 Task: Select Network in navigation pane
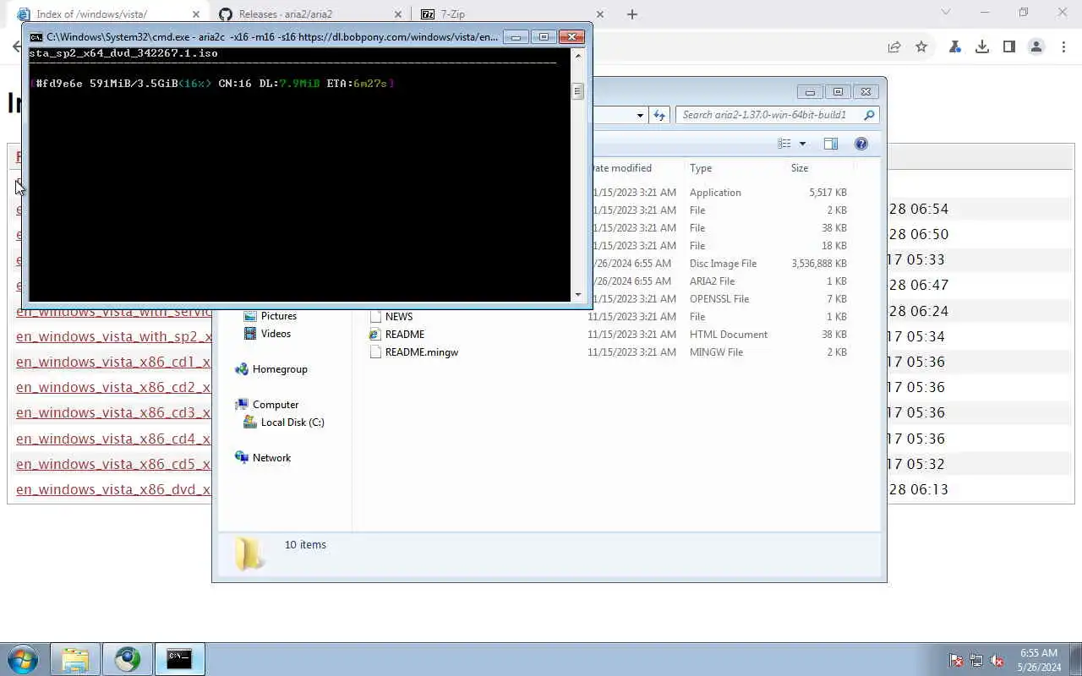point(271,458)
